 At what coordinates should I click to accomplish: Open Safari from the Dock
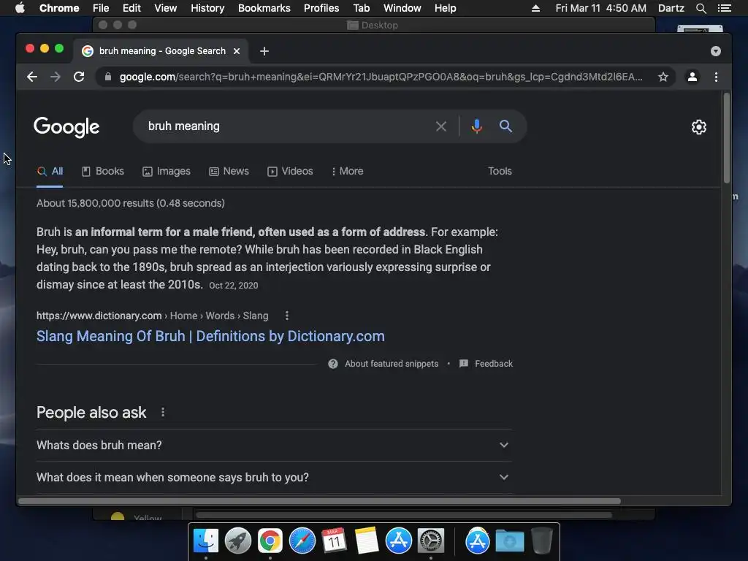point(302,541)
